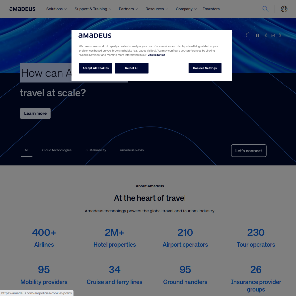This screenshot has width=296, height=296.
Task: Click the Amadeus header logo
Action: pyautogui.click(x=22, y=9)
